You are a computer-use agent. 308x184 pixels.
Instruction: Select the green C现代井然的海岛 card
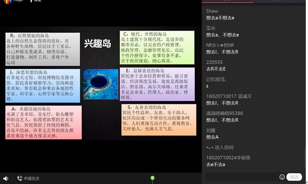pyautogui.click(x=157, y=47)
